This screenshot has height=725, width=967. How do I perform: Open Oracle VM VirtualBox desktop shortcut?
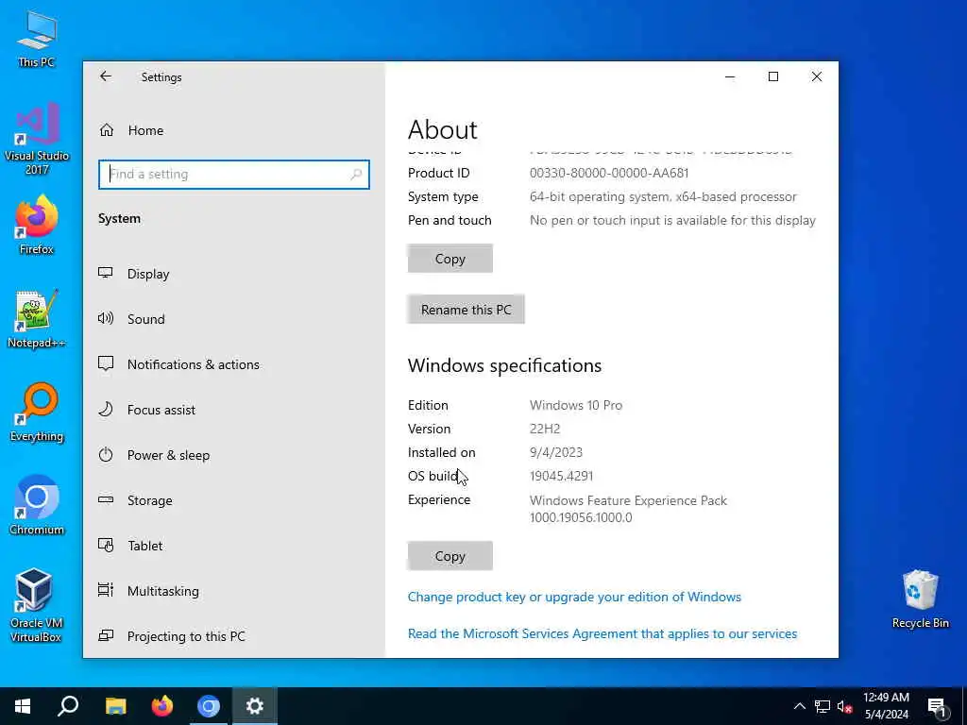tap(37, 605)
